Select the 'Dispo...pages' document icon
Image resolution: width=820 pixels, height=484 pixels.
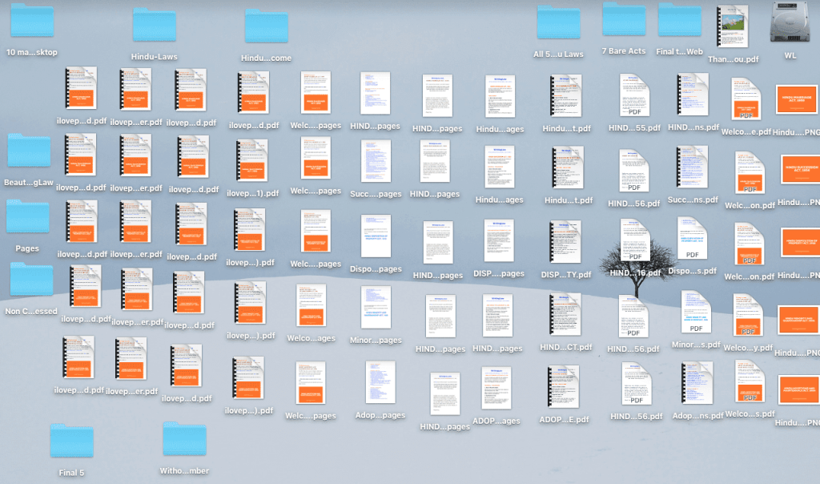(x=376, y=236)
